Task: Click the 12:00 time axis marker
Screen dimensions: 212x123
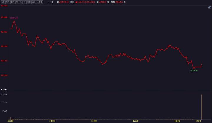Action: (x=135, y=121)
